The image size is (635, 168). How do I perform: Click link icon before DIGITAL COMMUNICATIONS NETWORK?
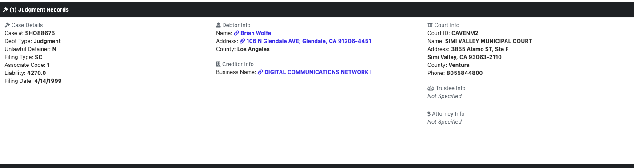tap(260, 72)
